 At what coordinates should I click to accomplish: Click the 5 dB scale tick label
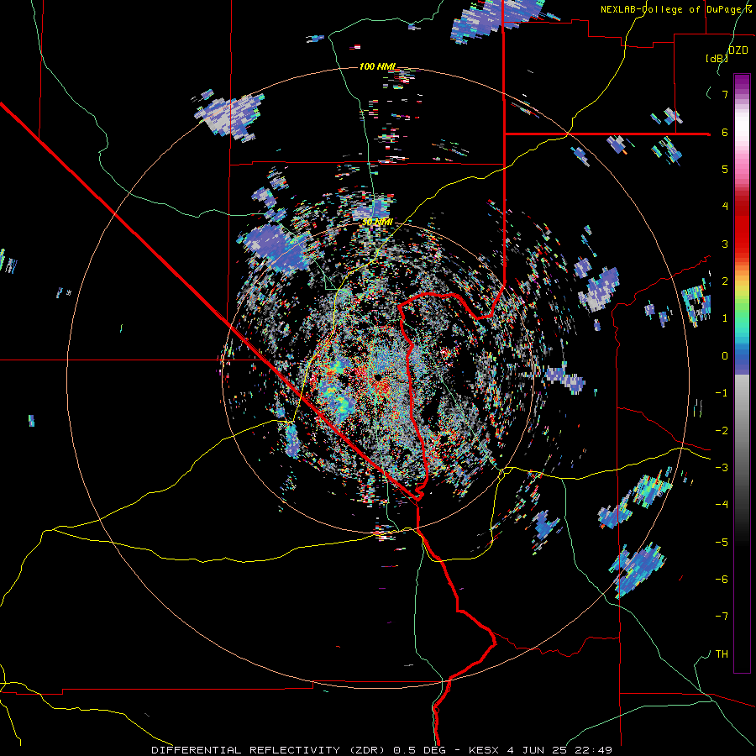[x=725, y=169]
